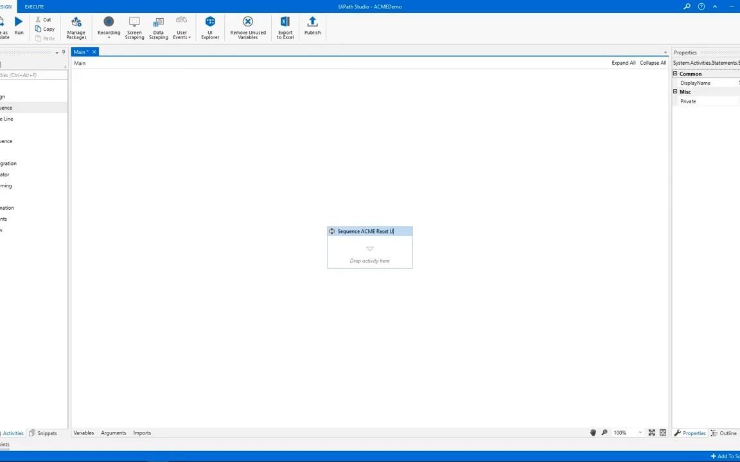Select the Private property row
This screenshot has height=462, width=740.
pos(707,101)
